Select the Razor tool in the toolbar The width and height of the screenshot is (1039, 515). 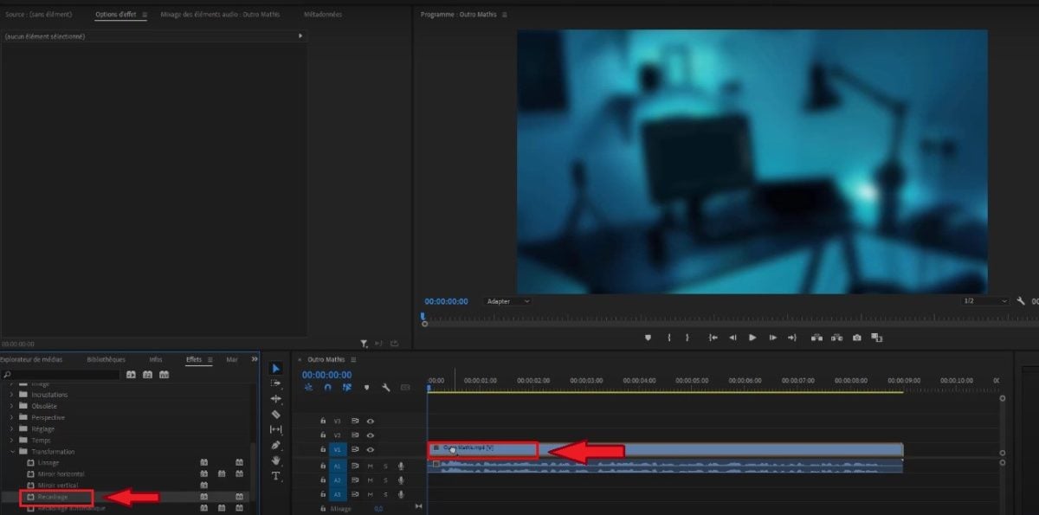(276, 415)
